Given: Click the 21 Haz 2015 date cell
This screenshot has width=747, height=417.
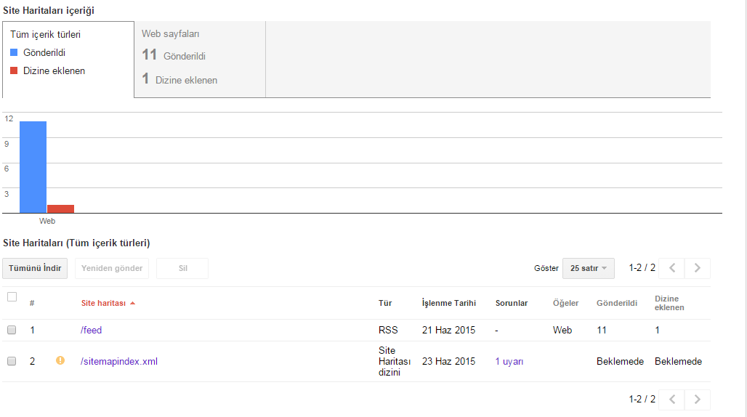Looking at the screenshot, I should click(x=448, y=330).
